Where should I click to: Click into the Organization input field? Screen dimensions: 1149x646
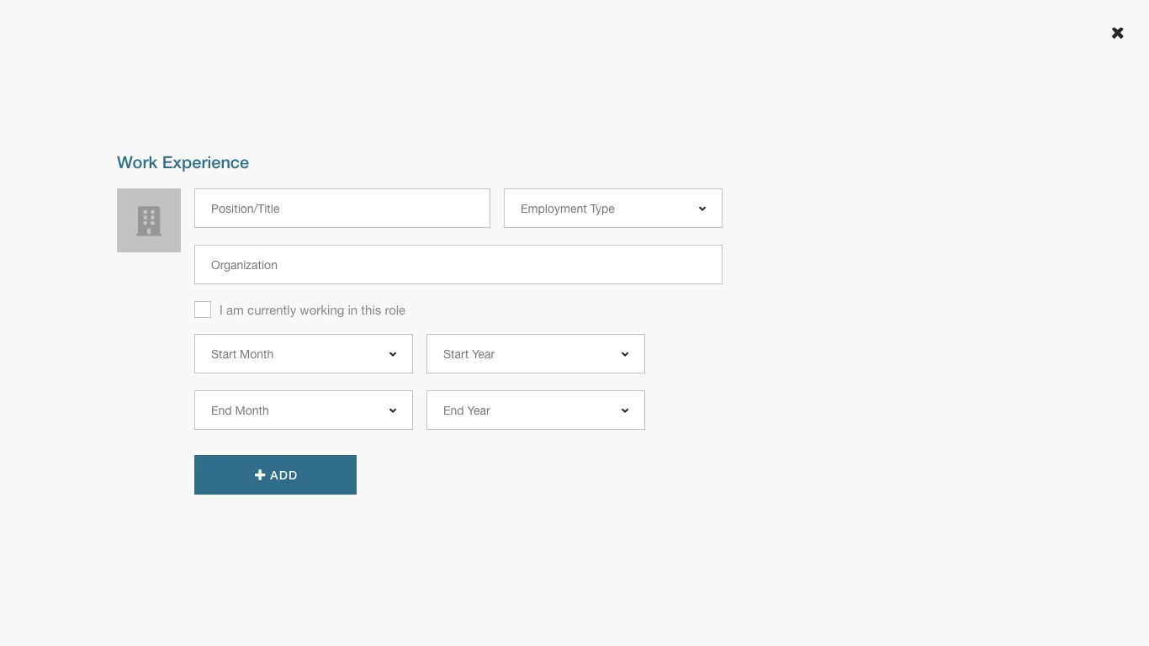click(458, 265)
